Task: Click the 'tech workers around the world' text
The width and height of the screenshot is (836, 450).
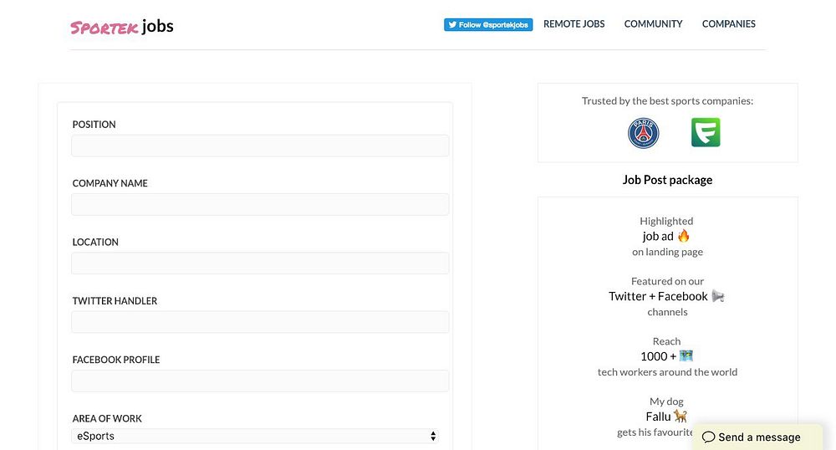Action: (667, 372)
